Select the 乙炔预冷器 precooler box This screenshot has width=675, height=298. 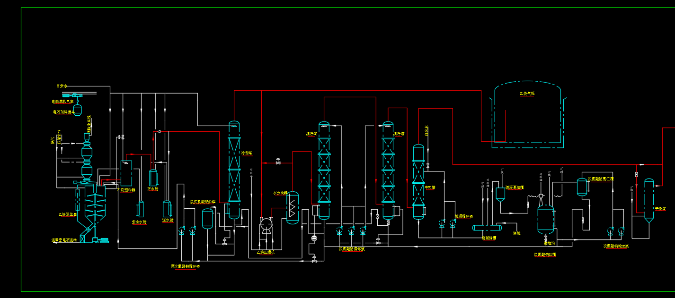click(126, 173)
